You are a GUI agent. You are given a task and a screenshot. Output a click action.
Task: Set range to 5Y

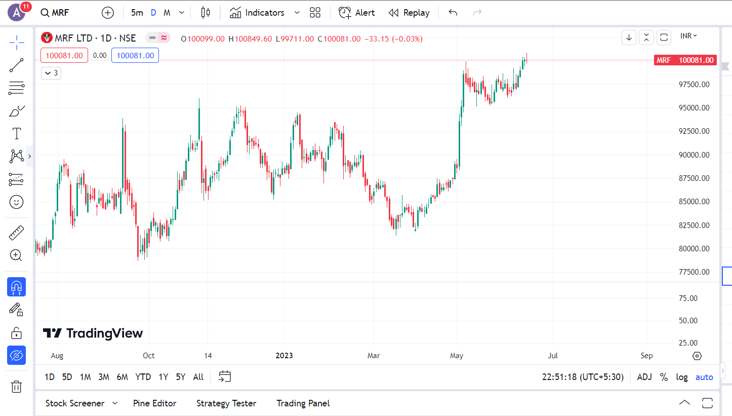click(181, 377)
